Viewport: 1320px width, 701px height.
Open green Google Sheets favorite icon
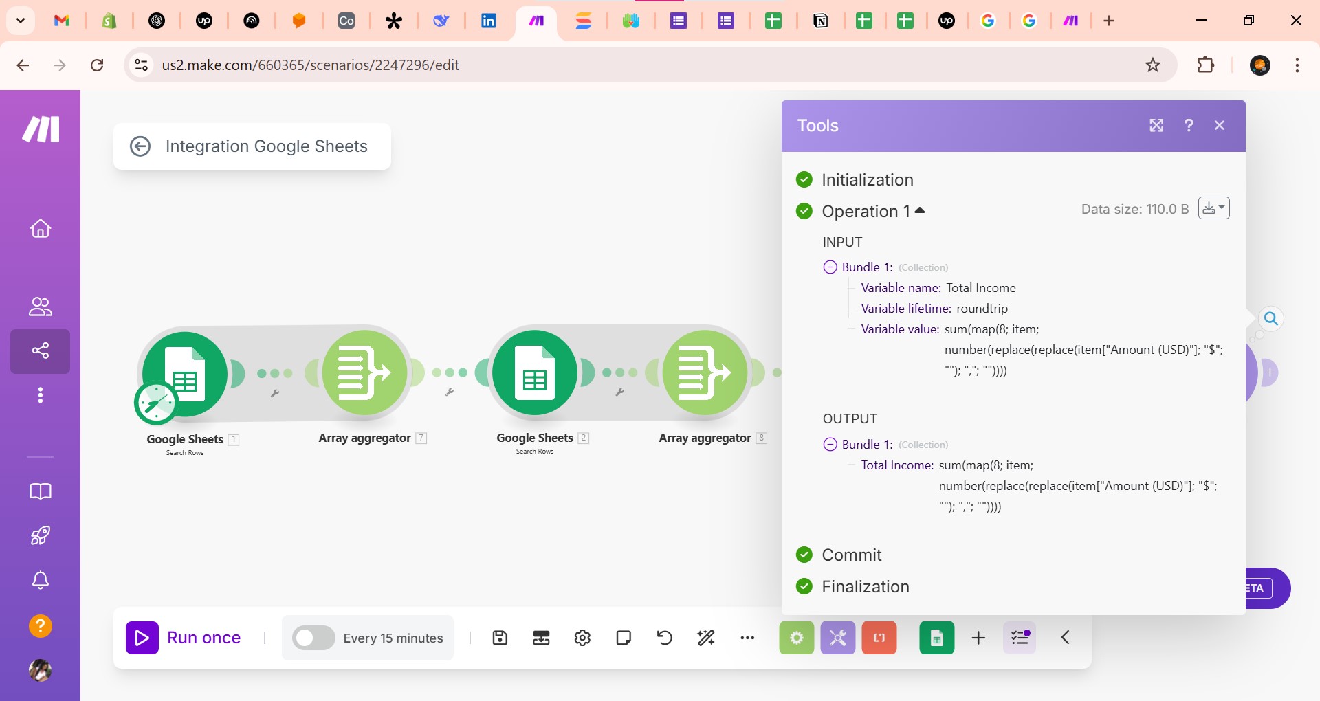(x=937, y=638)
